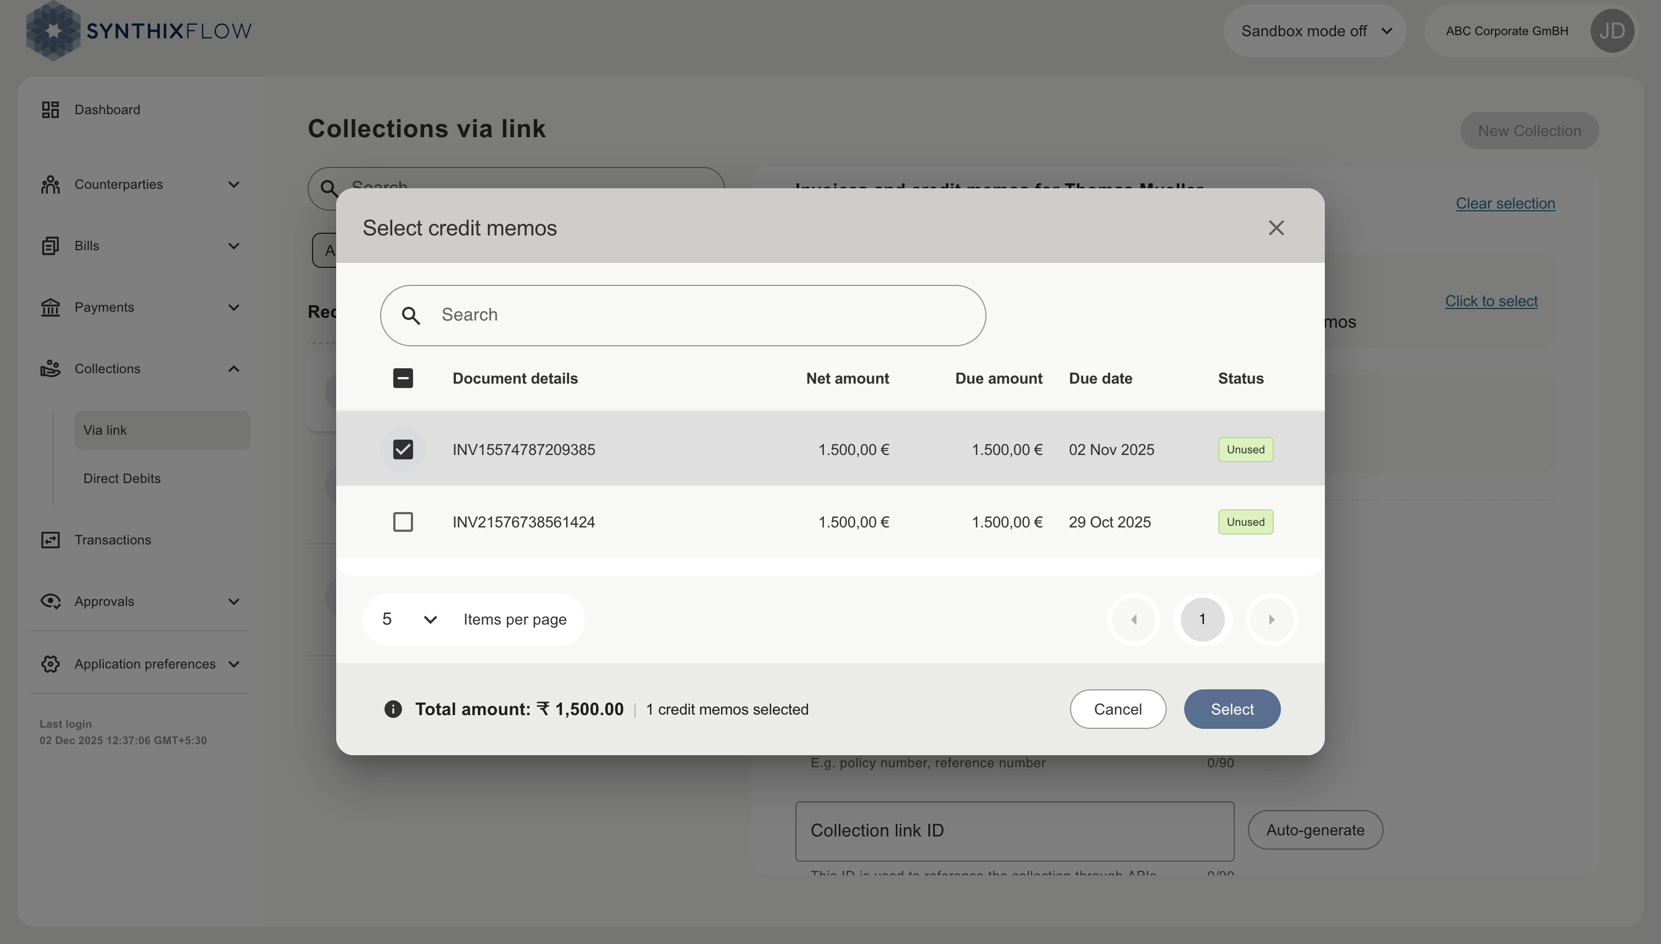Expand the Payments menu chevron
The image size is (1661, 944).
tap(233, 307)
